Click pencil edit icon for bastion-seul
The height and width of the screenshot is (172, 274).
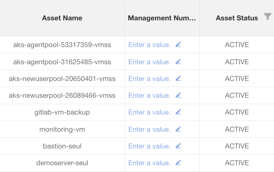(x=178, y=146)
